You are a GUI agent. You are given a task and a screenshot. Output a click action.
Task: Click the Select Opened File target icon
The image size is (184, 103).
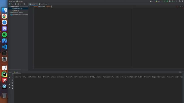pos(15,4)
